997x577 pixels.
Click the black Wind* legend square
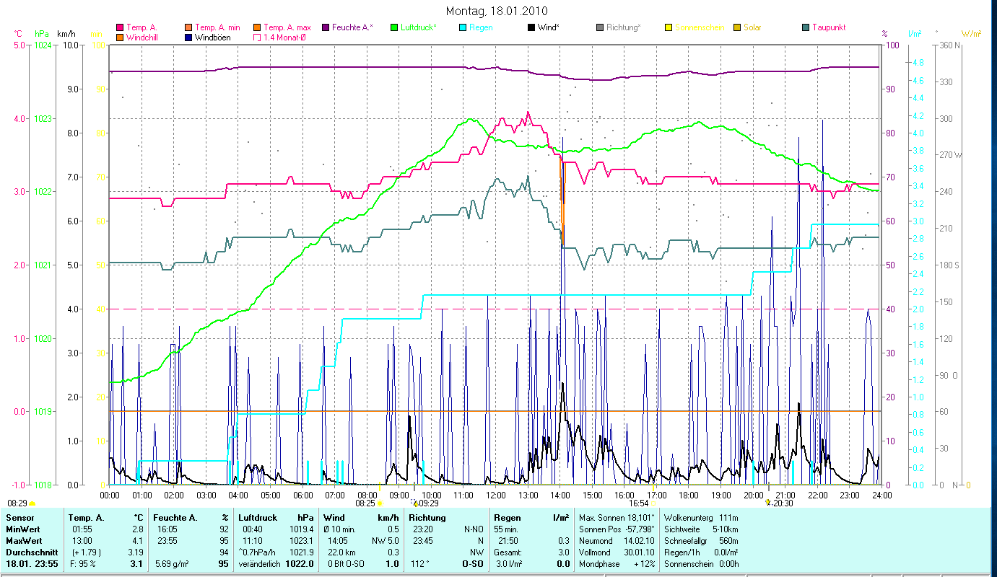(x=531, y=27)
